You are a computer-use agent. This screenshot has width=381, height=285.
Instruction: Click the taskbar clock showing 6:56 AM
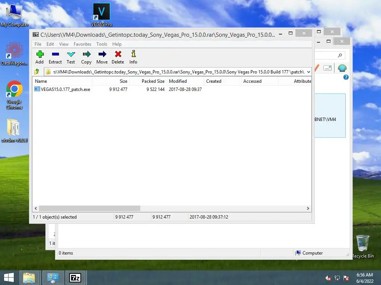coord(365,278)
